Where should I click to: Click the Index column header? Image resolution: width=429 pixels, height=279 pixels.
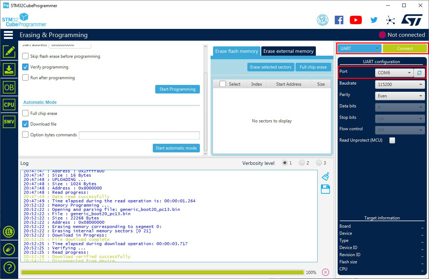click(257, 84)
